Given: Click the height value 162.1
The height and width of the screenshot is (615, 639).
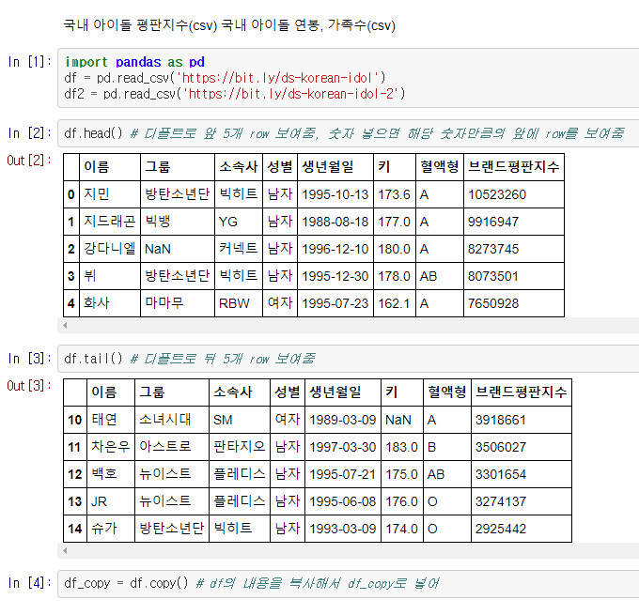Looking at the screenshot, I should pos(394,303).
